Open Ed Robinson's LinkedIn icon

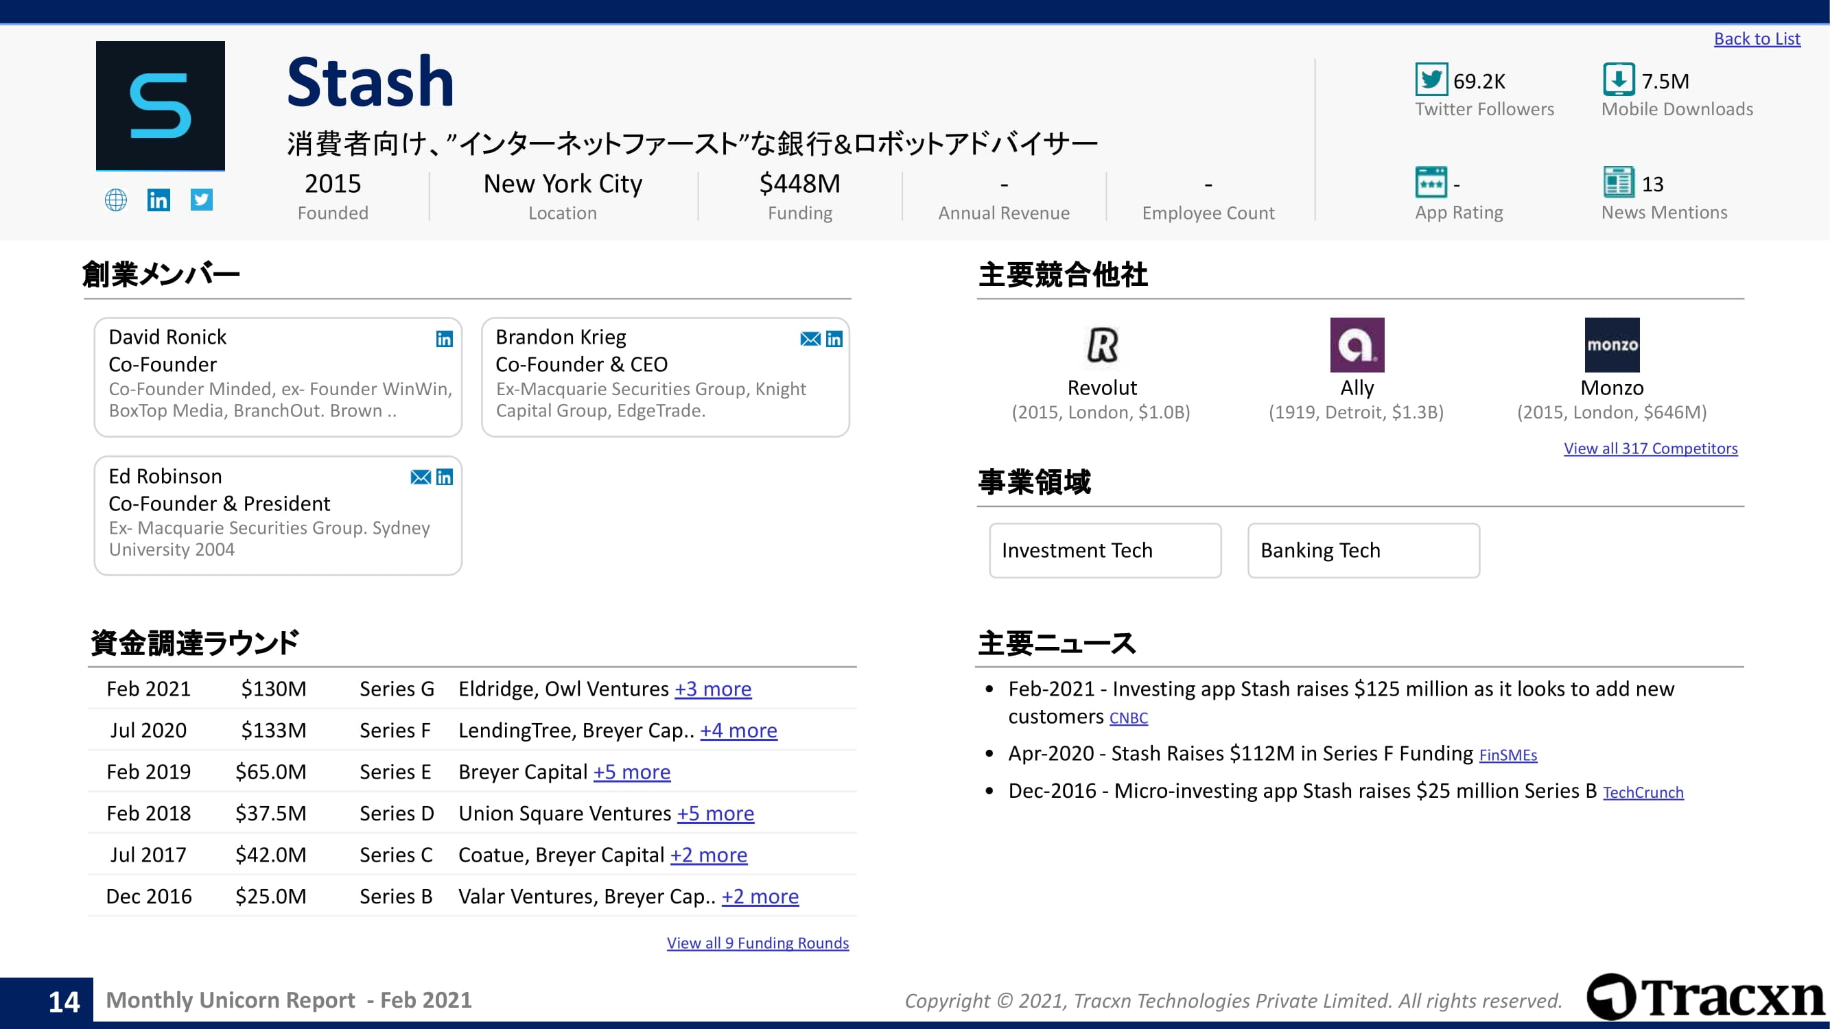[444, 477]
